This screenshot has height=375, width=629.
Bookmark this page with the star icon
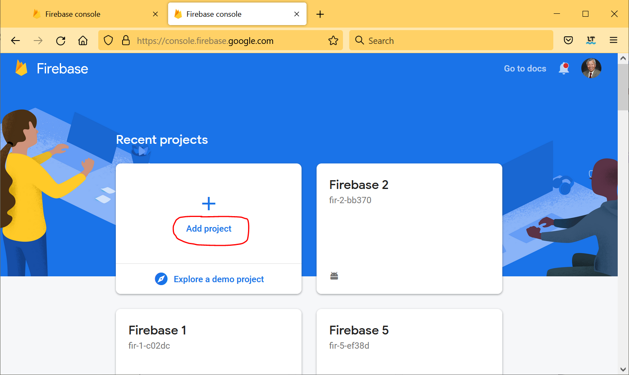(333, 41)
